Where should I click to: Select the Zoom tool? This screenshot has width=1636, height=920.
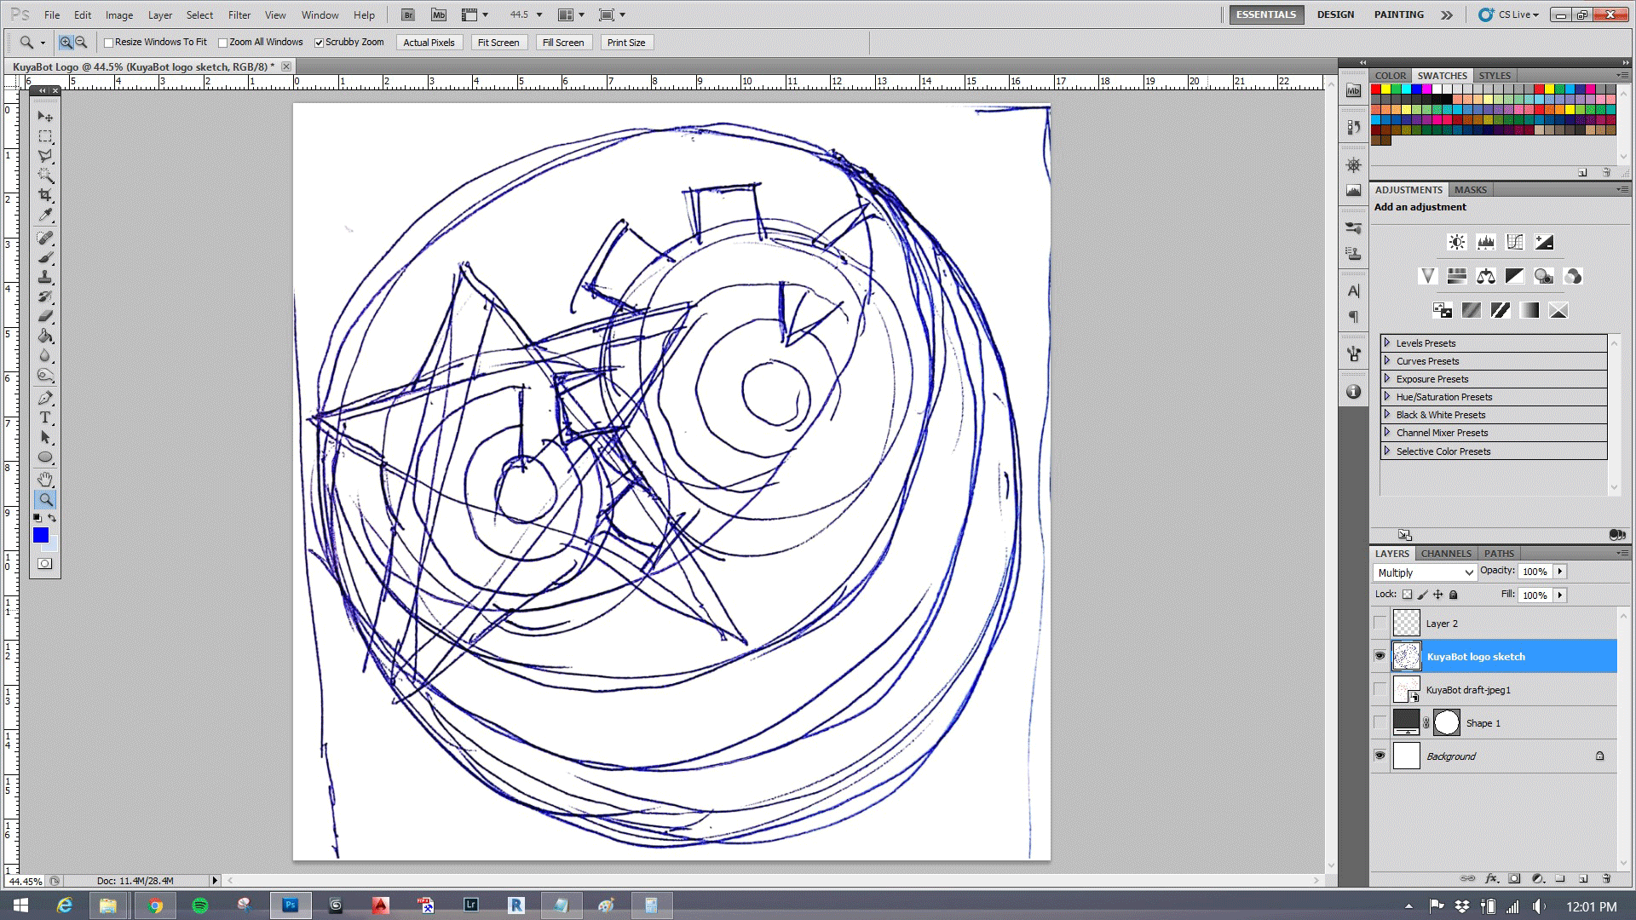[45, 500]
